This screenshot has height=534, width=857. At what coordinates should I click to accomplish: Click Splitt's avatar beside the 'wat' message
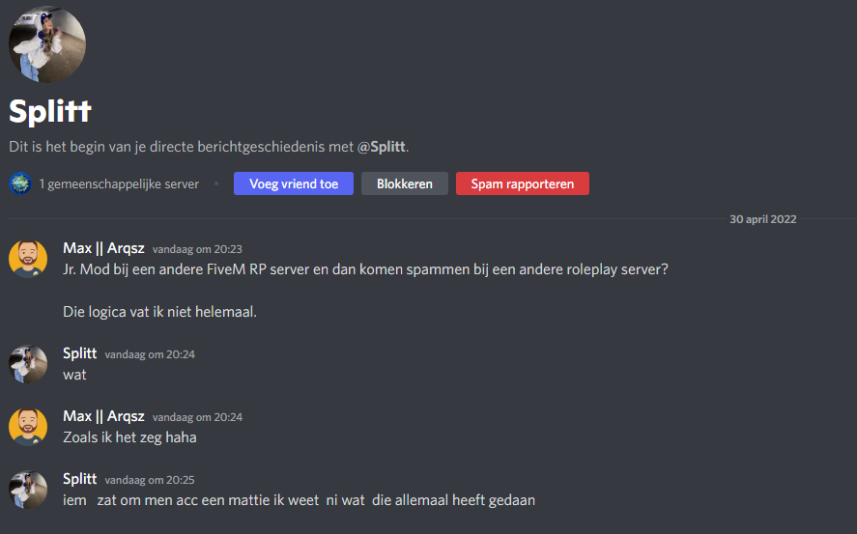pyautogui.click(x=28, y=365)
